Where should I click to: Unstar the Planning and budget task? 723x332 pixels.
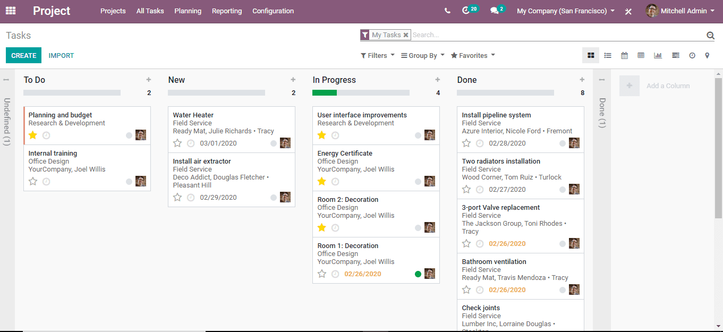point(33,135)
